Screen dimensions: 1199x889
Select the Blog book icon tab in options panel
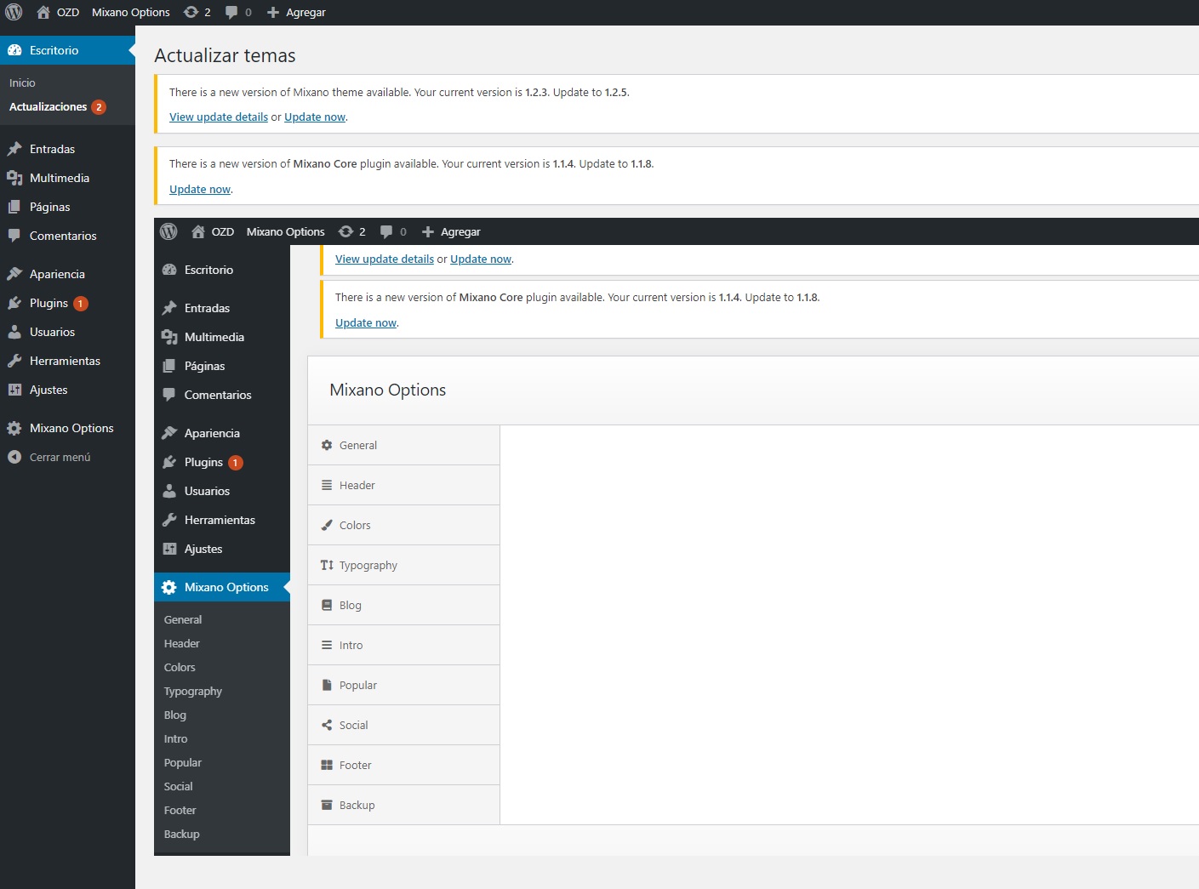click(x=327, y=605)
